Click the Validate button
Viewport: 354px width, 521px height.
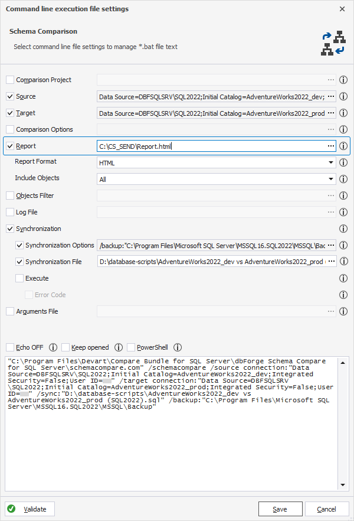pos(29,509)
